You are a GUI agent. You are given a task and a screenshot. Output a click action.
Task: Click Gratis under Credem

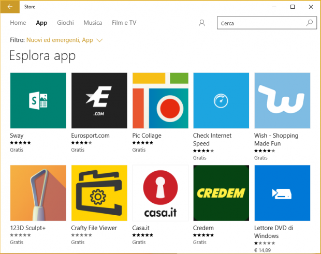(x=200, y=242)
